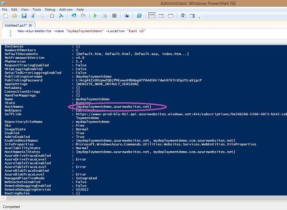Run selection icon
The image size is (287, 210).
tap(104, 16)
